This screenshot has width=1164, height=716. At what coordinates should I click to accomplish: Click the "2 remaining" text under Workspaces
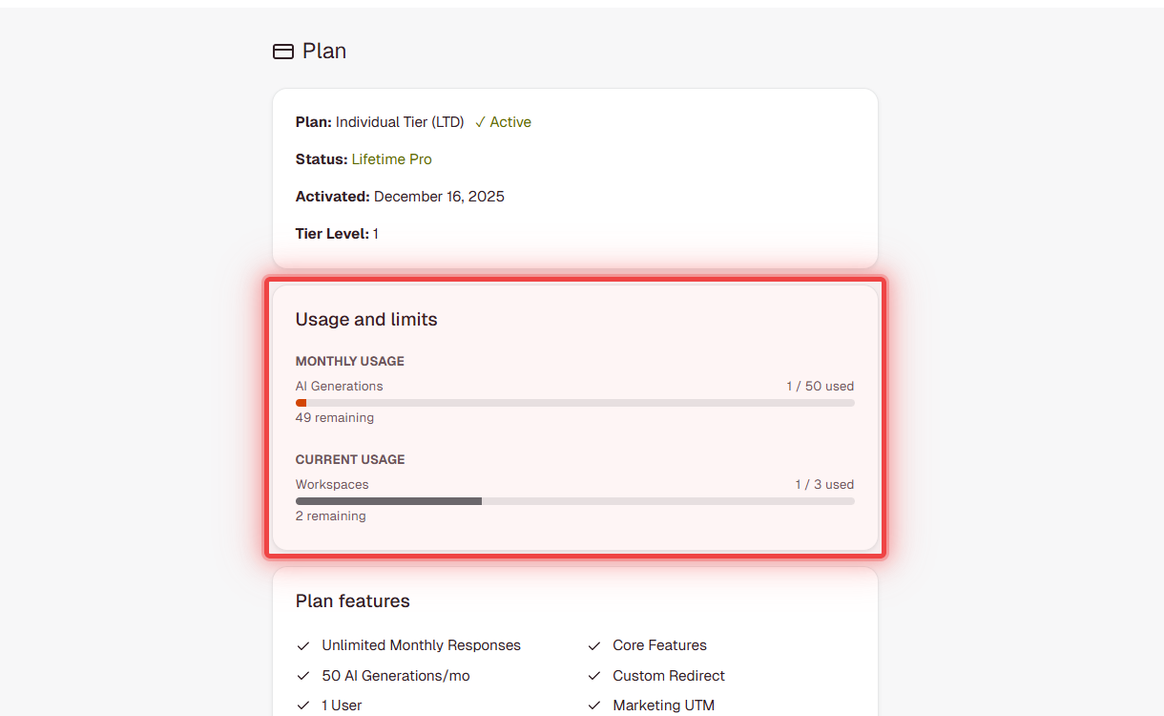tap(330, 516)
